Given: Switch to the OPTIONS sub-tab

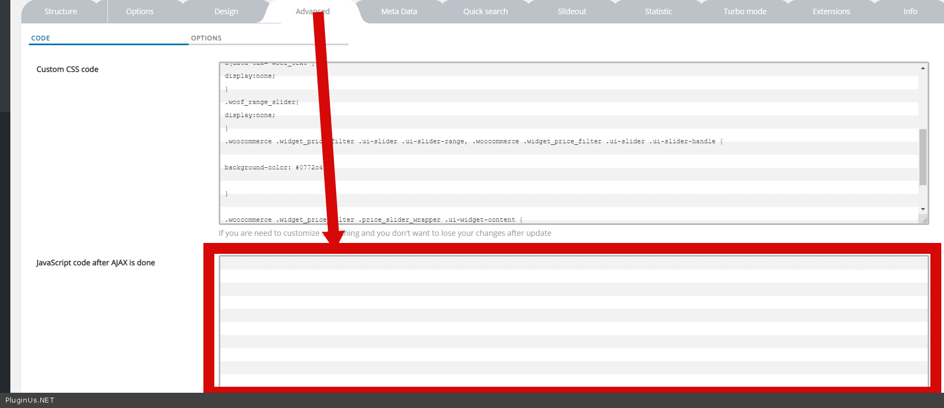Looking at the screenshot, I should point(206,38).
